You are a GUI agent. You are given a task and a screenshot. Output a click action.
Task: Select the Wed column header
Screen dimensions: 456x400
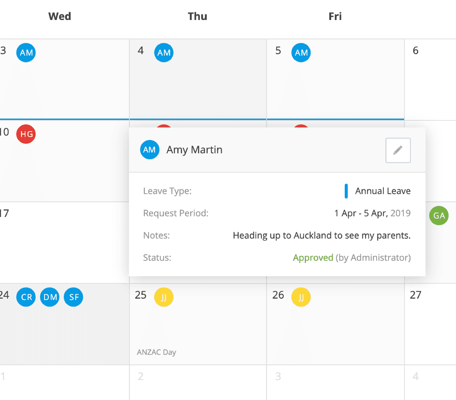(59, 16)
